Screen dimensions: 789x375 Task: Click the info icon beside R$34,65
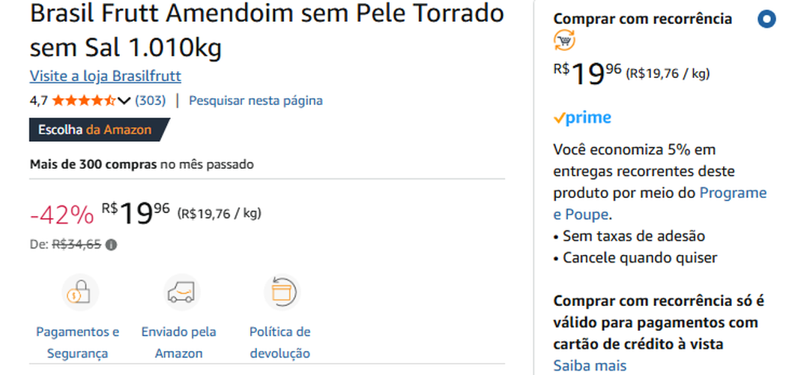click(x=111, y=244)
